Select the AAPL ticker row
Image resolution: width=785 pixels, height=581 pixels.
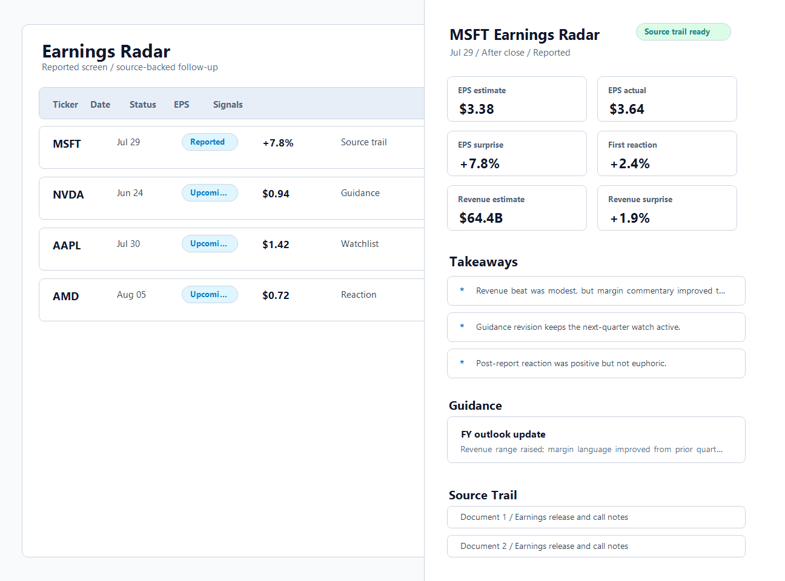(x=231, y=249)
